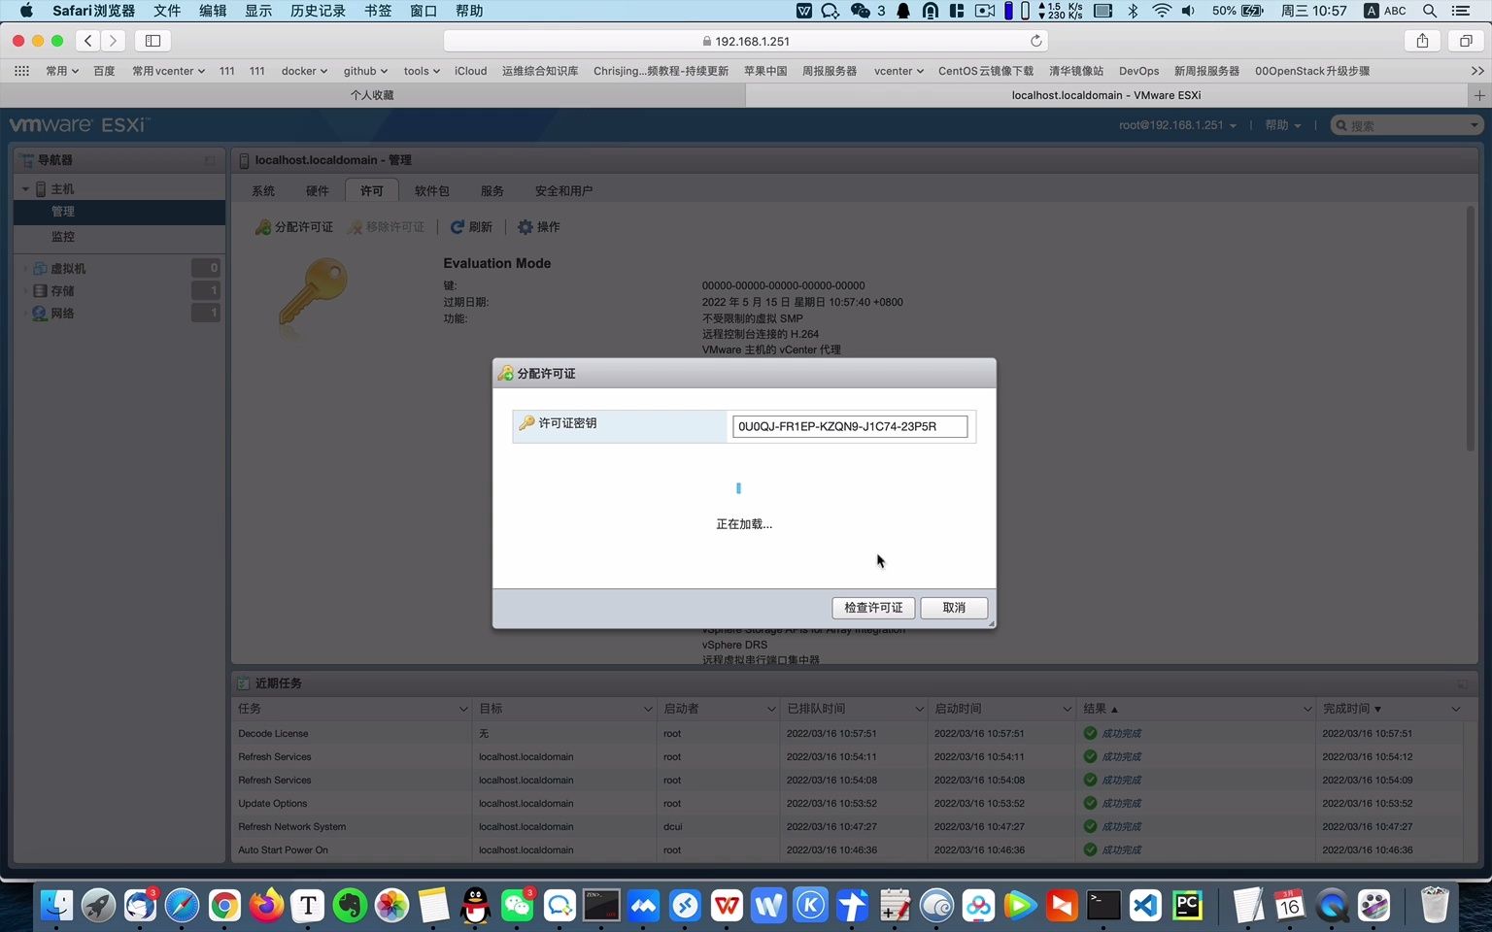
Task: Click the Assign License toolbar button
Action: [x=294, y=227]
